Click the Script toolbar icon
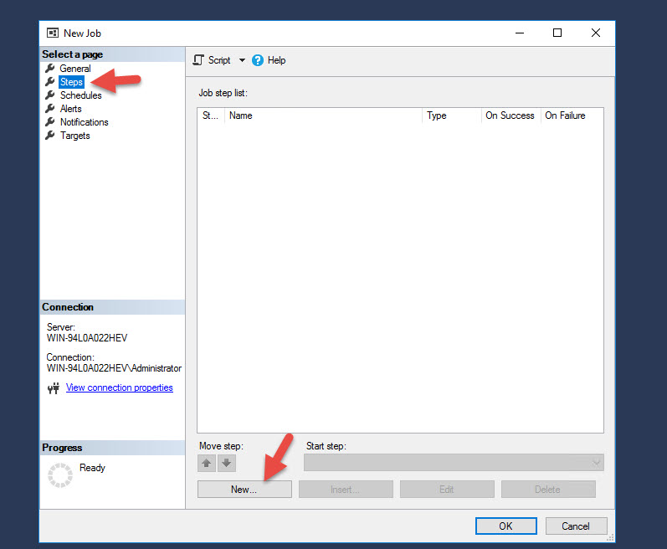Image resolution: width=667 pixels, height=549 pixels. point(198,60)
